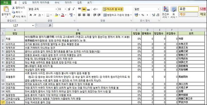Image resolution: width=207 pixels, height=105 pixels.
Task: Click the insert function fx icon
Action: pos(50,25)
